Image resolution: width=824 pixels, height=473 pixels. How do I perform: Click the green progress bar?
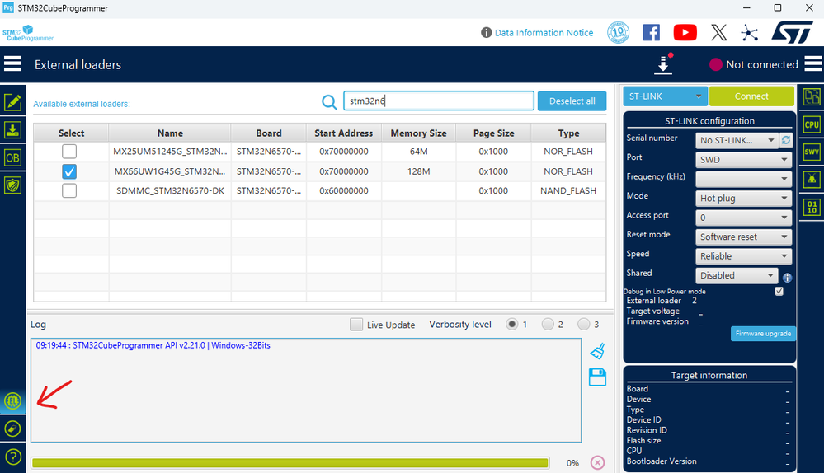(x=290, y=462)
